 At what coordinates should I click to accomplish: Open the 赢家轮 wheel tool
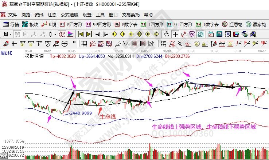257,24
